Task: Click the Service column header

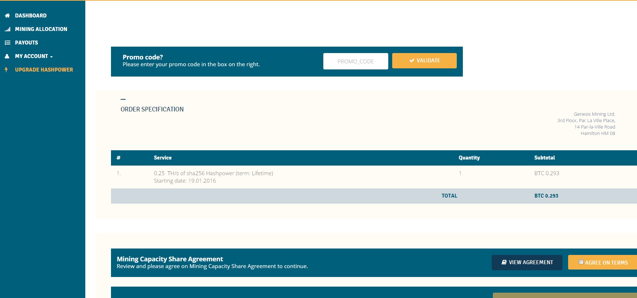Action: 163,158
